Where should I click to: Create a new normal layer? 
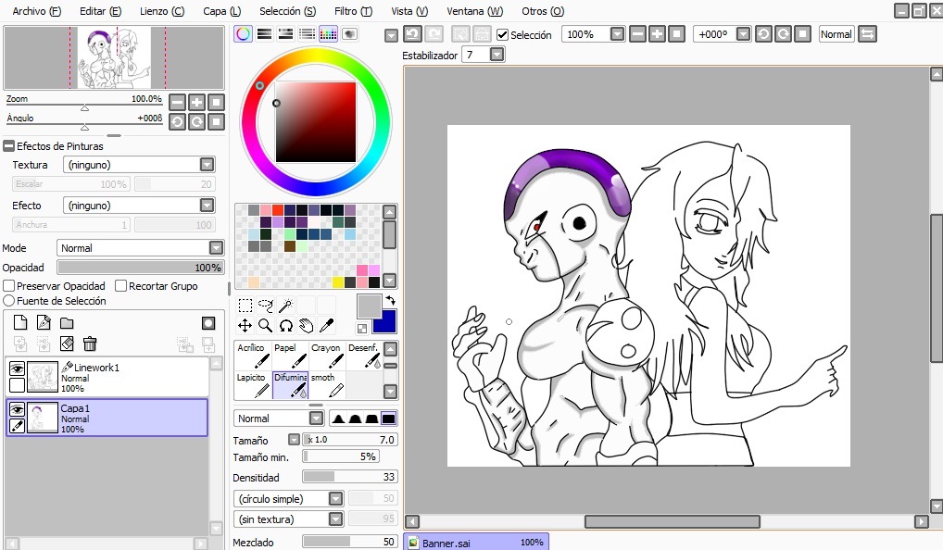(20, 323)
